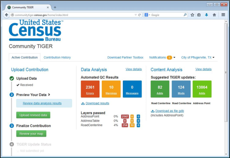Click AddressTable errors 0 badge
Image resolution: width=230 pixels, height=158 pixels.
pos(125,121)
